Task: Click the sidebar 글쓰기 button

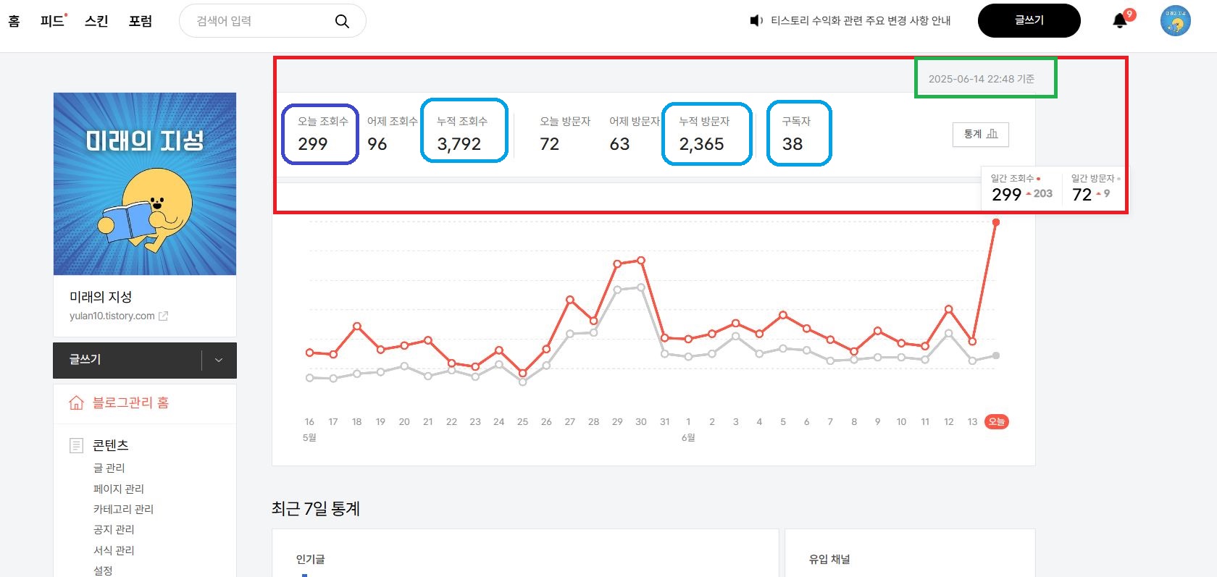Action: [128, 360]
